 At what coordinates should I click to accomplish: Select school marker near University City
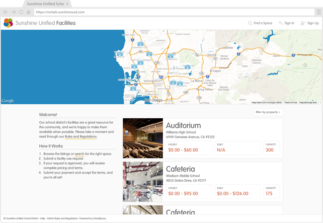[141, 44]
